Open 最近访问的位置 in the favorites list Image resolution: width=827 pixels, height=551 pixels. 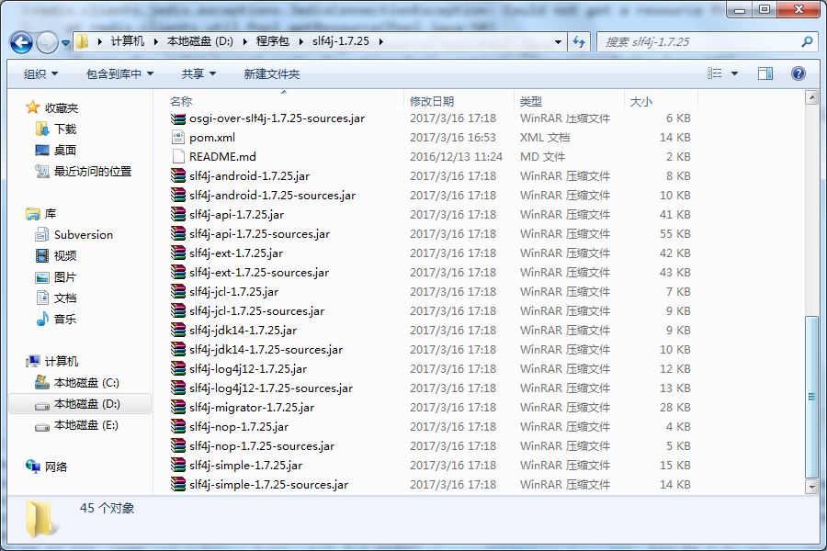(x=93, y=172)
